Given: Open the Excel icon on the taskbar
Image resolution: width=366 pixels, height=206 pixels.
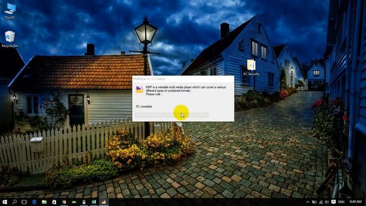Looking at the screenshot, I should click(94, 202).
